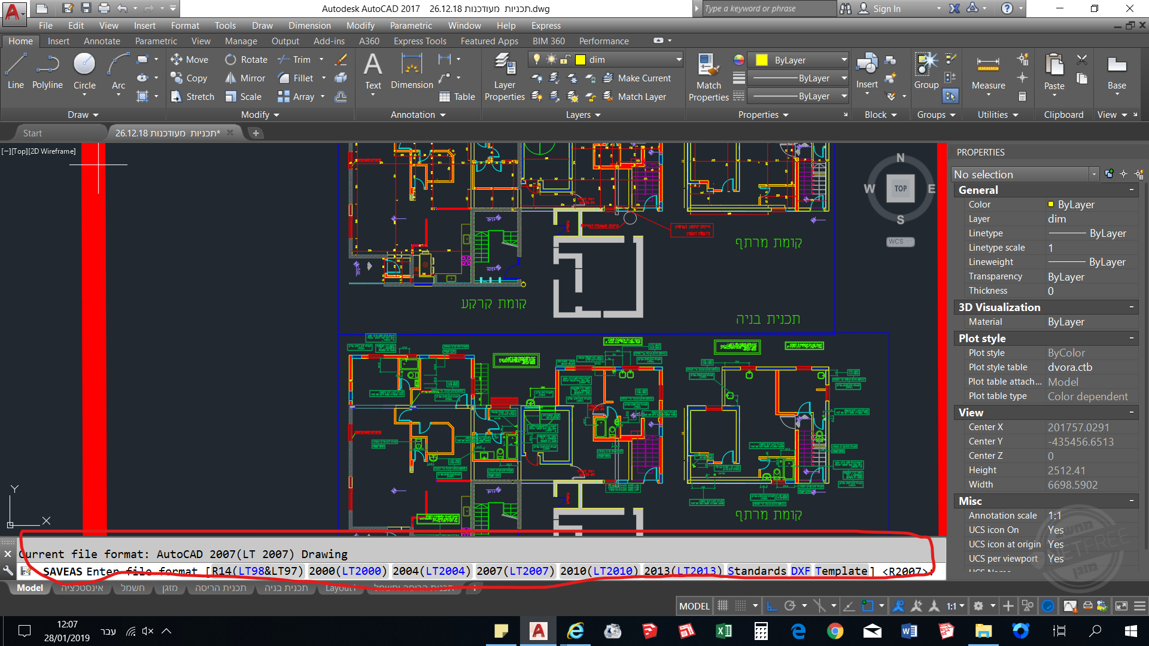This screenshot has width=1149, height=646.
Task: Toggle ortho mode in status bar
Action: pyautogui.click(x=772, y=606)
